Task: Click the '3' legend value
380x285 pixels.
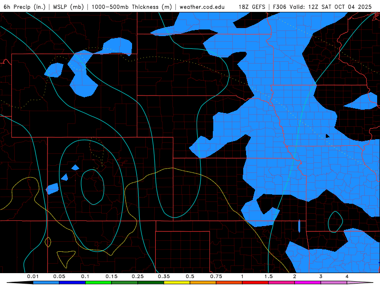Action: point(321,276)
